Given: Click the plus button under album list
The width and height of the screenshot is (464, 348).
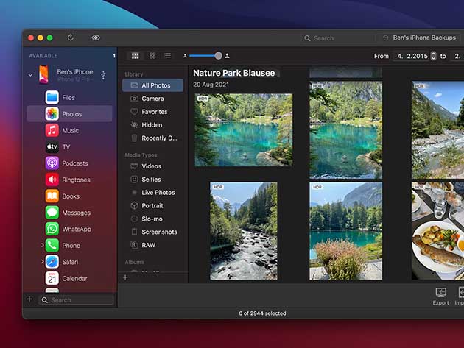Looking at the screenshot, I should coord(125,277).
